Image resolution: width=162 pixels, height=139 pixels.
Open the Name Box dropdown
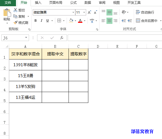pos(26,37)
